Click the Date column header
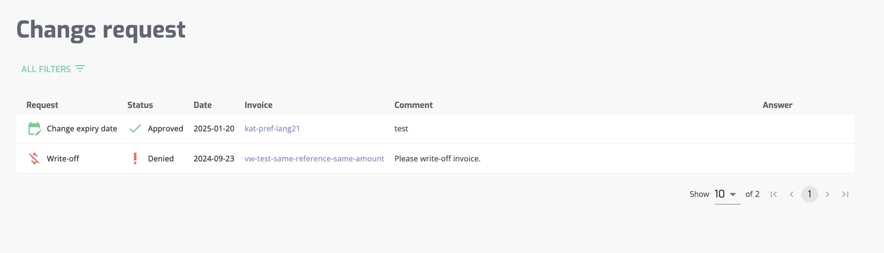 (203, 105)
